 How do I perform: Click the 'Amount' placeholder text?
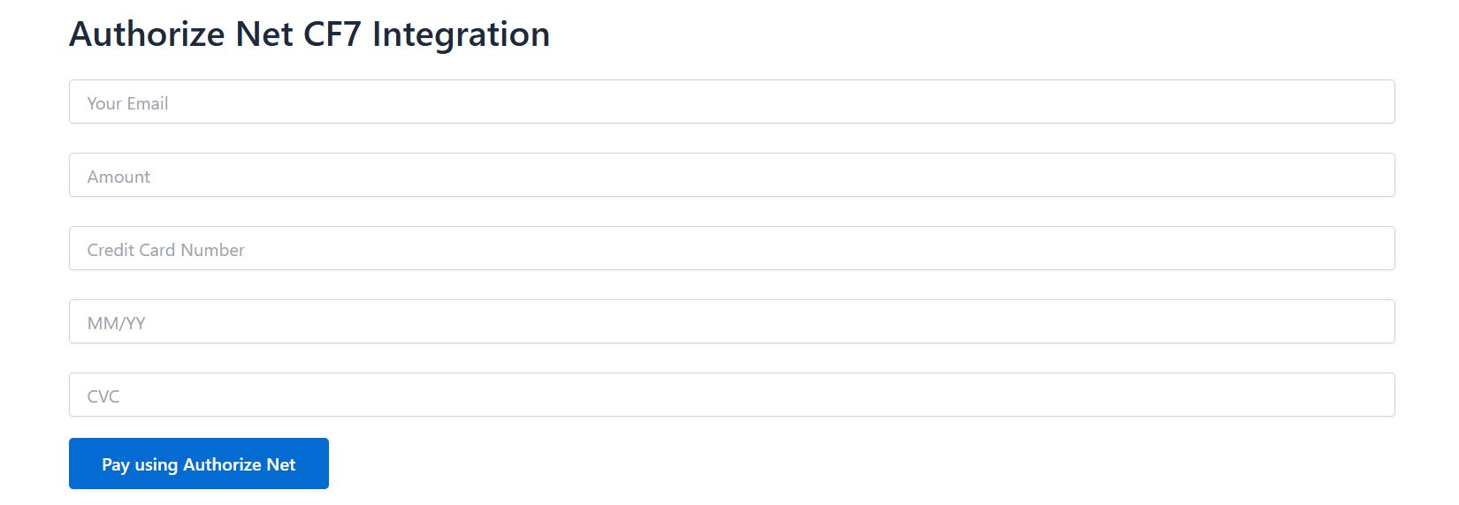(x=118, y=177)
